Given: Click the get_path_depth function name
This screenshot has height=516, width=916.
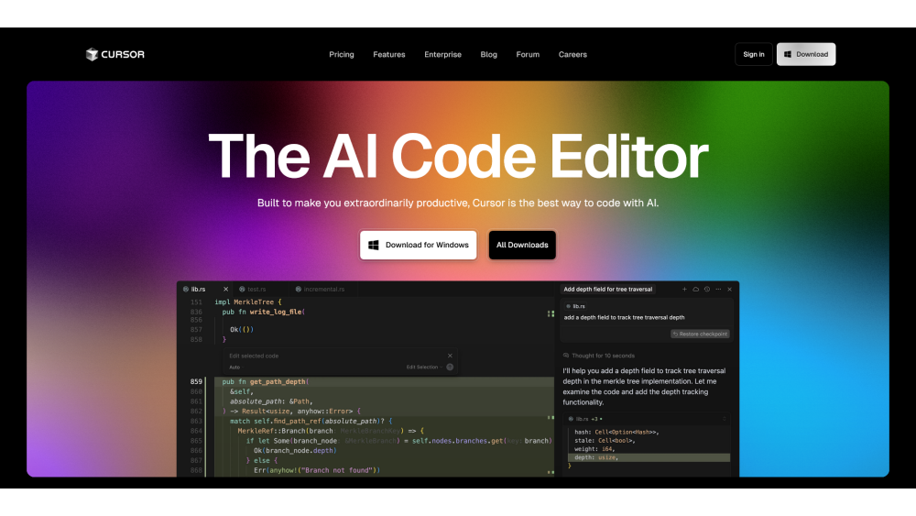Looking at the screenshot, I should point(278,381).
